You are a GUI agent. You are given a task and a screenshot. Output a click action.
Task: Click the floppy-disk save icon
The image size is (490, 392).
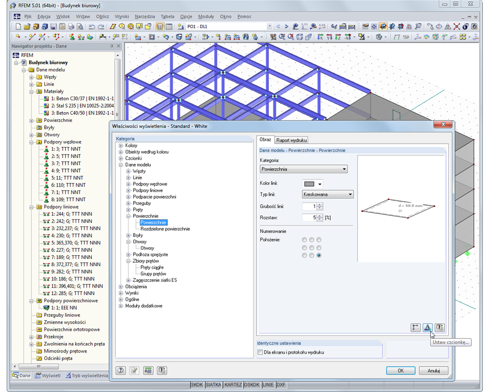pos(54,27)
